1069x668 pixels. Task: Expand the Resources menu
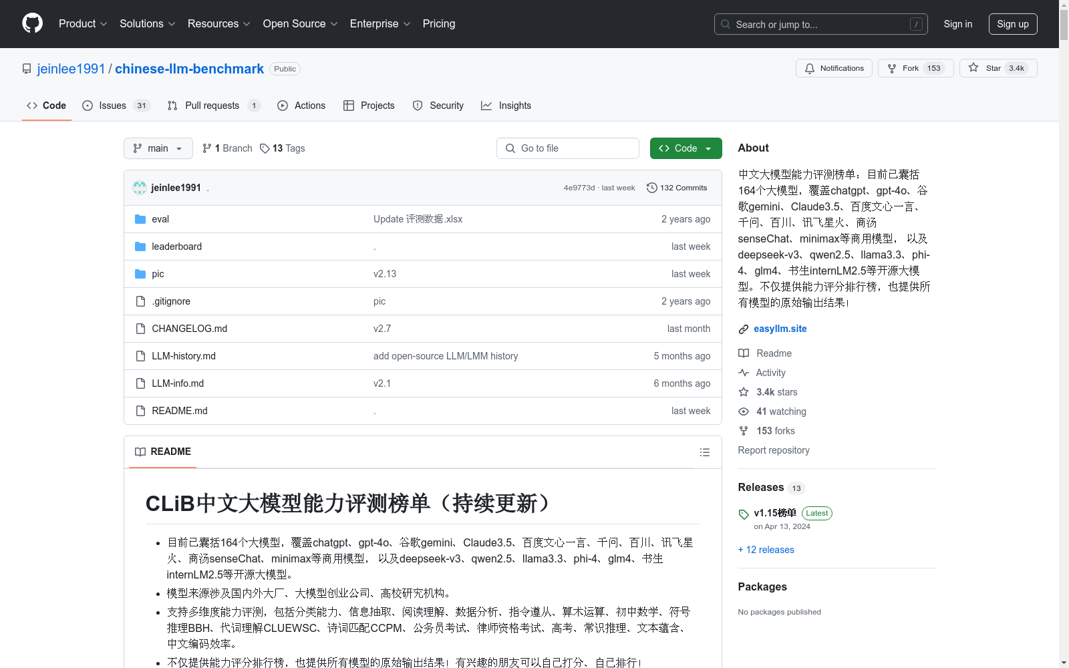(219, 23)
